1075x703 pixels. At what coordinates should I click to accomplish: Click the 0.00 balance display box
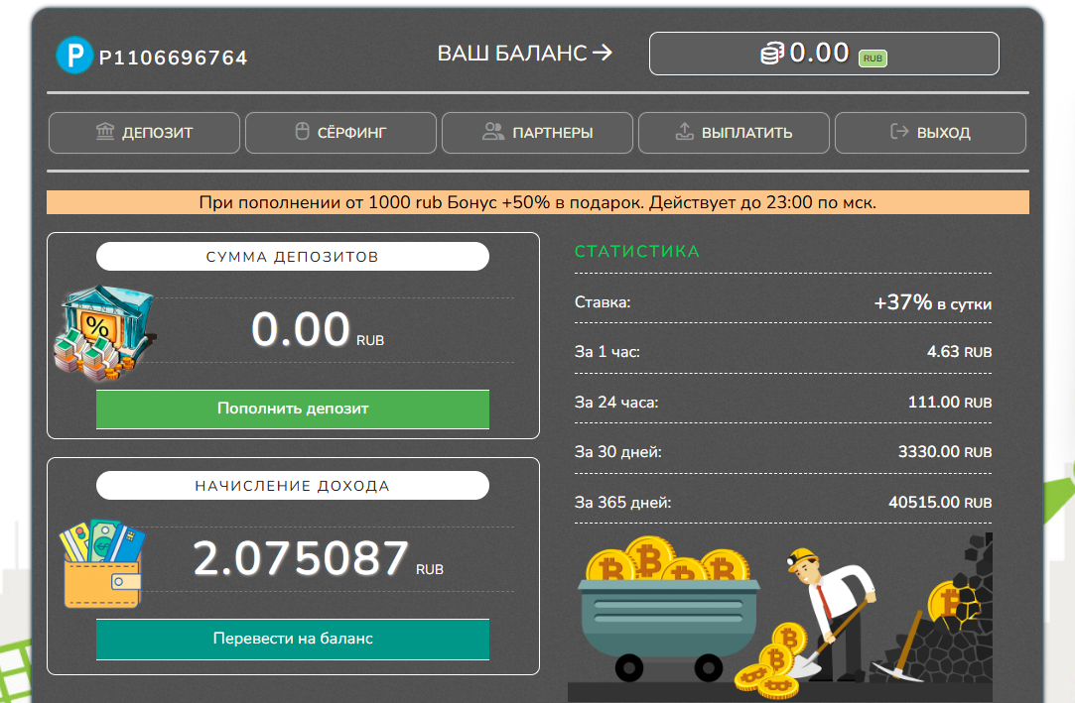coord(824,54)
